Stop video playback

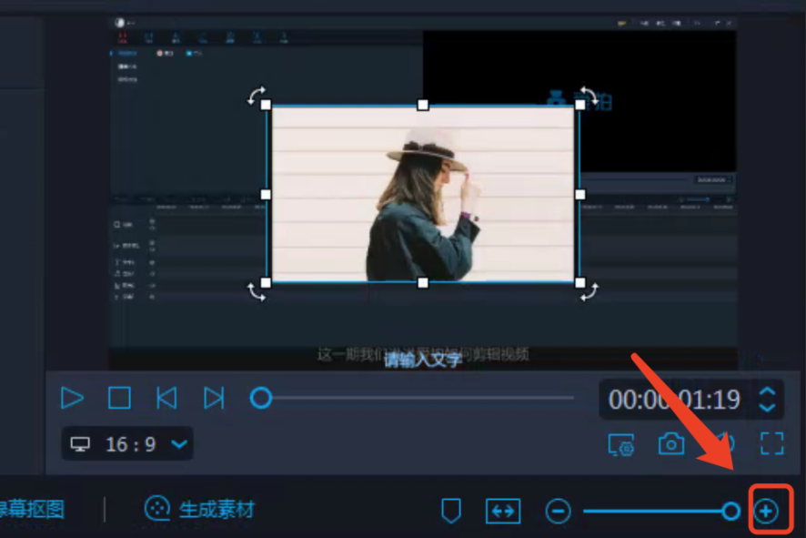(119, 399)
